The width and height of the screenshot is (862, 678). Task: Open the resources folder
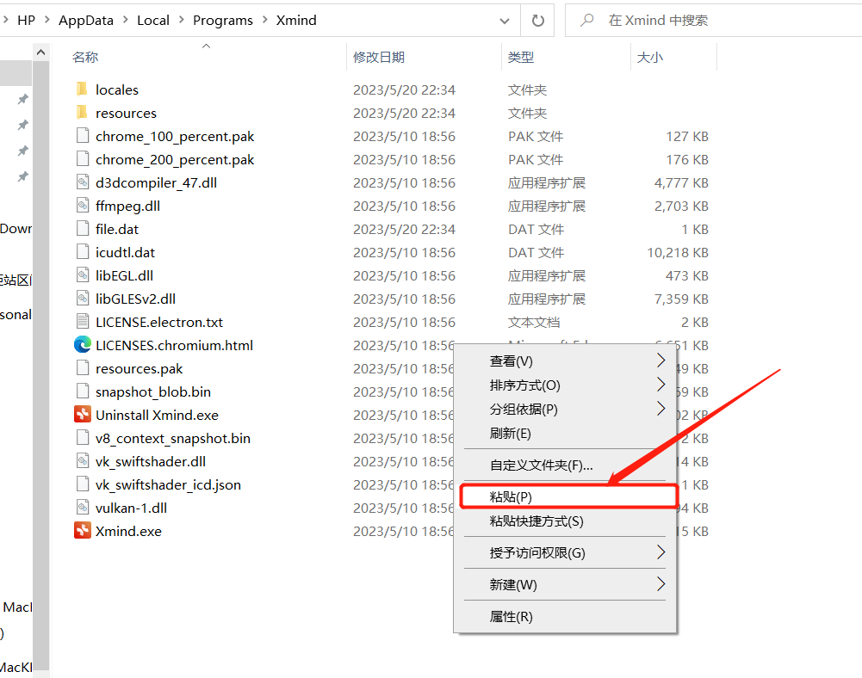pos(127,113)
